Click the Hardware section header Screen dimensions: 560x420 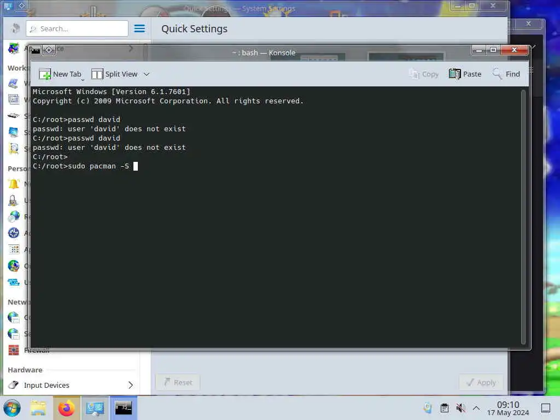pos(25,370)
